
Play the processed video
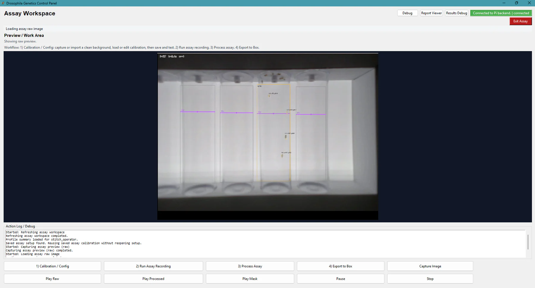[x=153, y=278]
